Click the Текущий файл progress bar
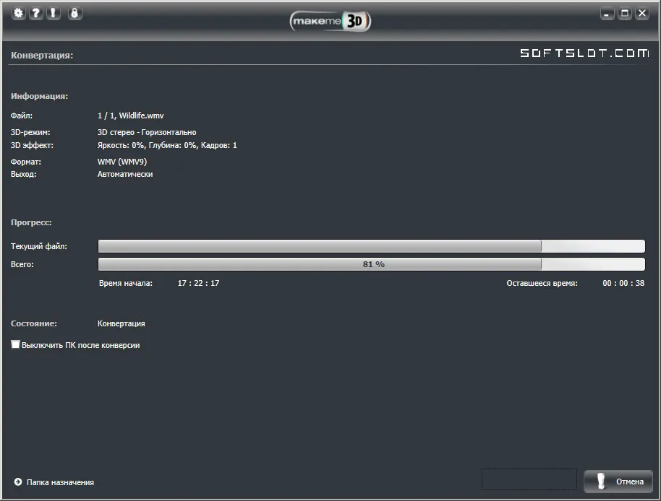Screen dimensions: 661x501 [372, 246]
